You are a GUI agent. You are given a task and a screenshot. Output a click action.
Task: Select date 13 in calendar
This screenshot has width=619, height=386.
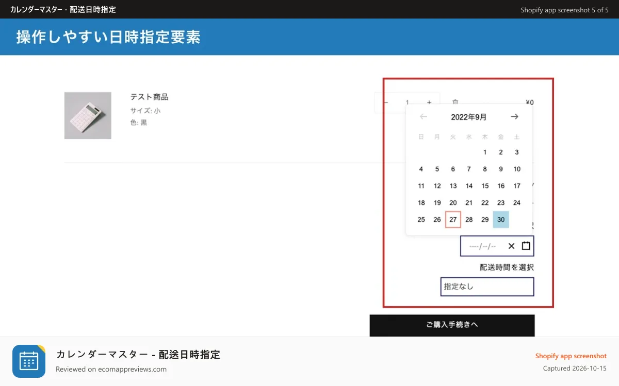[x=453, y=186]
